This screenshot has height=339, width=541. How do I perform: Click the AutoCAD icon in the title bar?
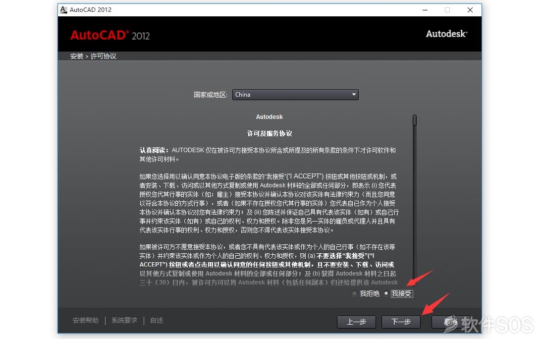click(63, 10)
